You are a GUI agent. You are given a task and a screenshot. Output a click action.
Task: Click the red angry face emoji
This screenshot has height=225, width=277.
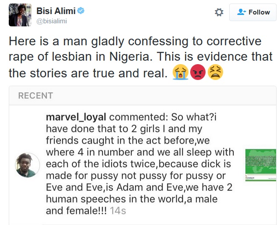point(198,73)
